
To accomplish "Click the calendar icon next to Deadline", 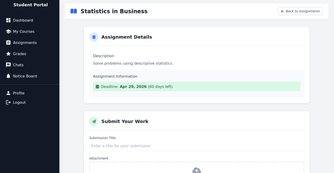I will [x=97, y=87].
